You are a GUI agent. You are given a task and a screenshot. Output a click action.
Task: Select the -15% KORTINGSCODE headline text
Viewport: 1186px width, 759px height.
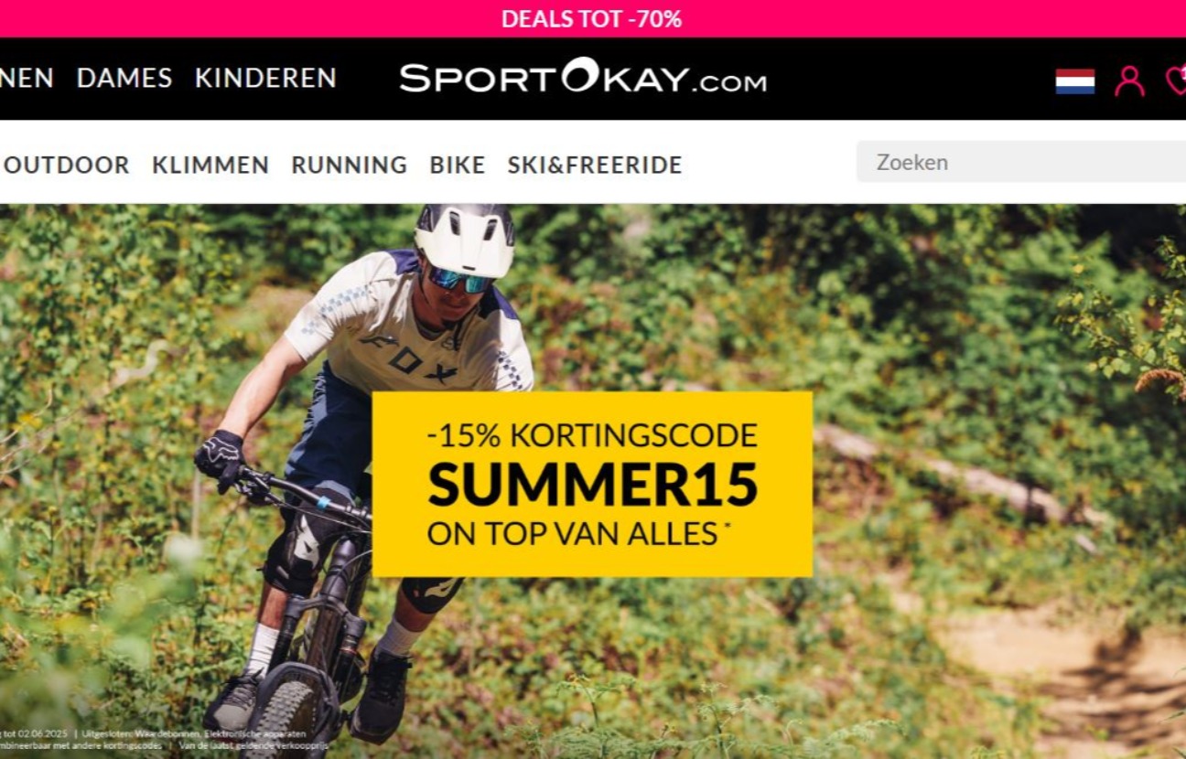tap(592, 435)
